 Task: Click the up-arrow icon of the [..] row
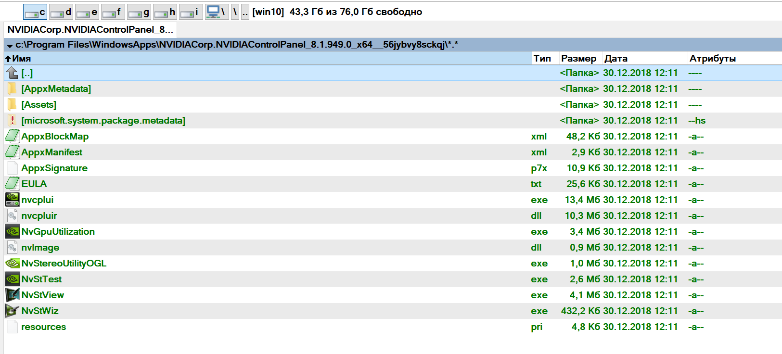point(12,73)
